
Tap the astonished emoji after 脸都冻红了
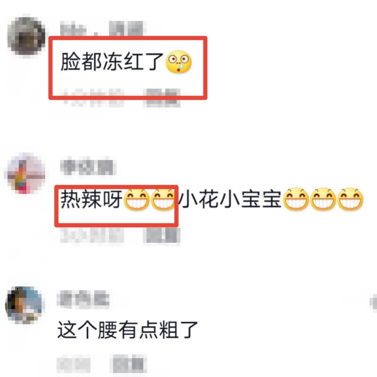point(178,62)
